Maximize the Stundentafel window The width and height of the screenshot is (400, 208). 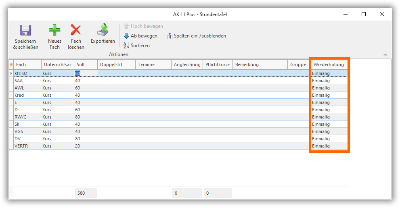click(364, 14)
